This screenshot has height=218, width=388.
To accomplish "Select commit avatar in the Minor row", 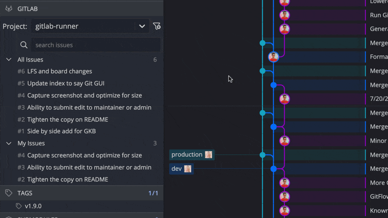I will click(284, 141).
